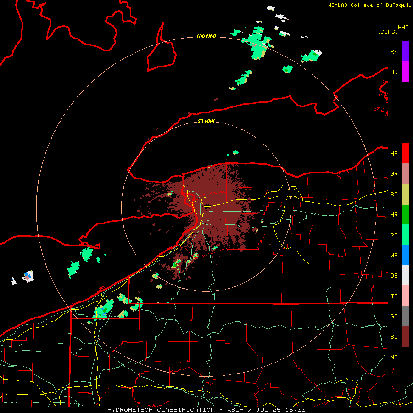413x413 pixels.
Task: Click the BD legend label
Action: [394, 195]
